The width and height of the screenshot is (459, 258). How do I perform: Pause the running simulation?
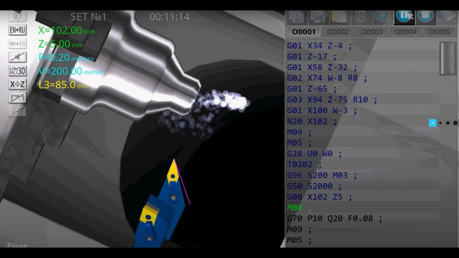tap(404, 17)
